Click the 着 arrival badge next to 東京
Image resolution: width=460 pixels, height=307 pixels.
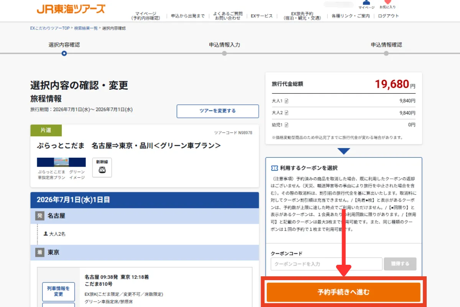(39, 253)
